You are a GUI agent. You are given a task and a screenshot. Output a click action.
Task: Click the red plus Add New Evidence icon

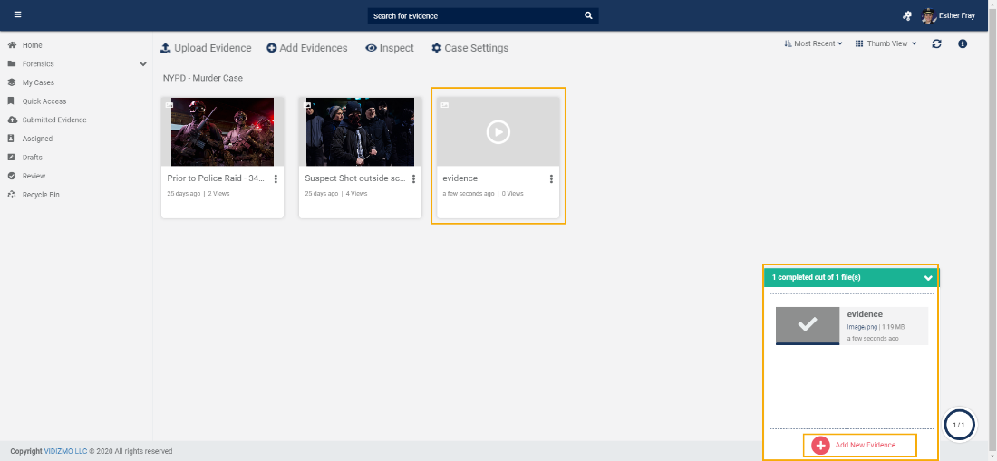click(x=820, y=446)
